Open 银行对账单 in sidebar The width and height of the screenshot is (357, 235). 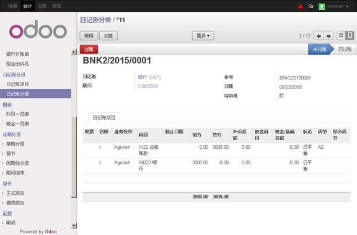click(x=17, y=54)
